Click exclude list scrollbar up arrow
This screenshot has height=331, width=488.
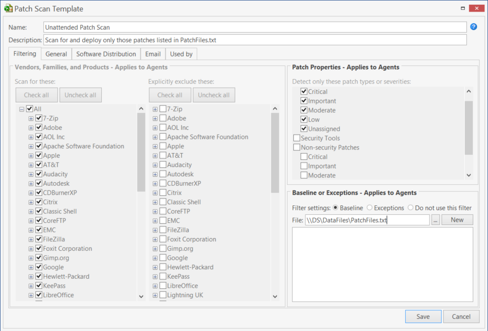coord(275,108)
